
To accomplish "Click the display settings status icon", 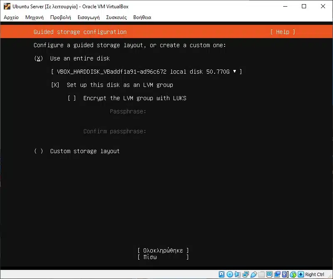I will 269,274.
